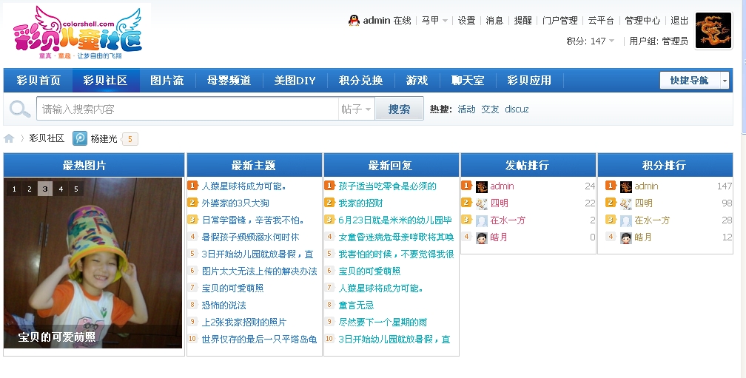Open the 游戏 nav tab
This screenshot has height=378, width=746.
click(x=417, y=81)
